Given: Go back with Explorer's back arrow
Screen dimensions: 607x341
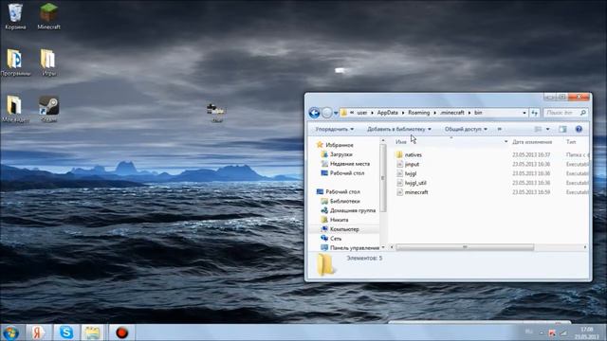Looking at the screenshot, I should tap(314, 113).
